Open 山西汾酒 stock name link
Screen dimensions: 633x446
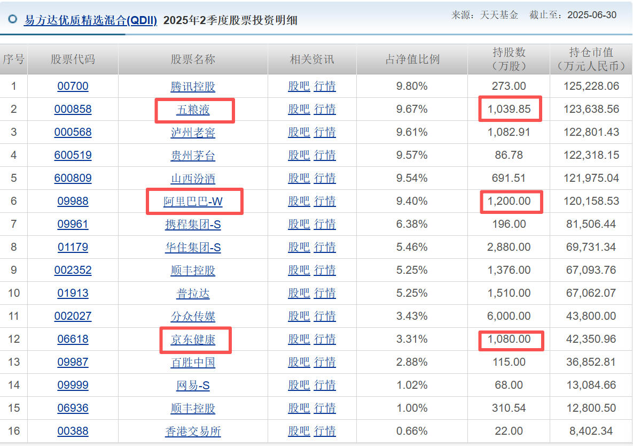pos(193,179)
